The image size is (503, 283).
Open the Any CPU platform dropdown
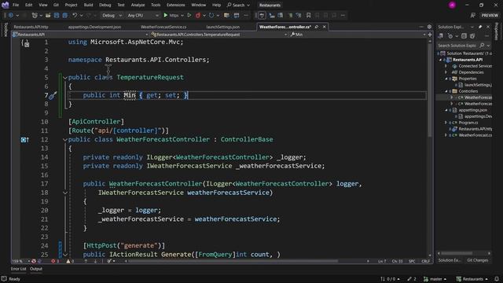pos(143,15)
